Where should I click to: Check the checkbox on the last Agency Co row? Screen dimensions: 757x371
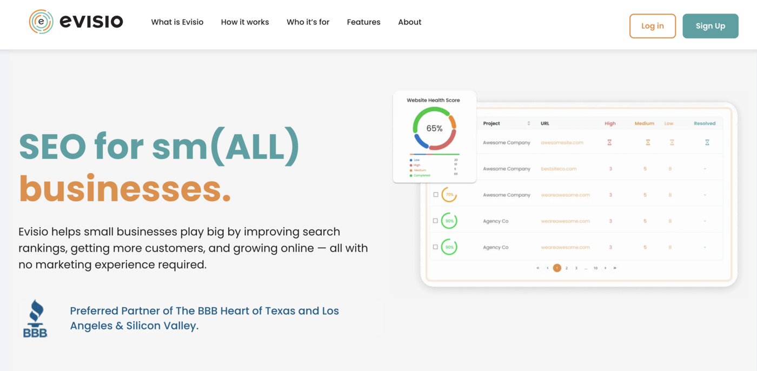[436, 247]
